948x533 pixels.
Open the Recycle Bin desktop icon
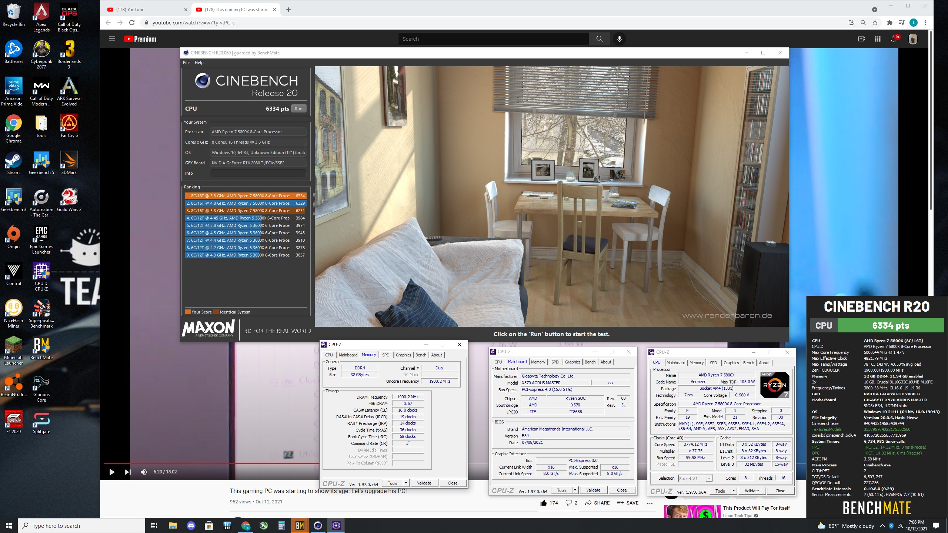click(13, 16)
